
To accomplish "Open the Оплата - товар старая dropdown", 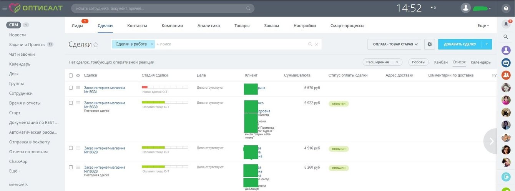I will coord(394,44).
